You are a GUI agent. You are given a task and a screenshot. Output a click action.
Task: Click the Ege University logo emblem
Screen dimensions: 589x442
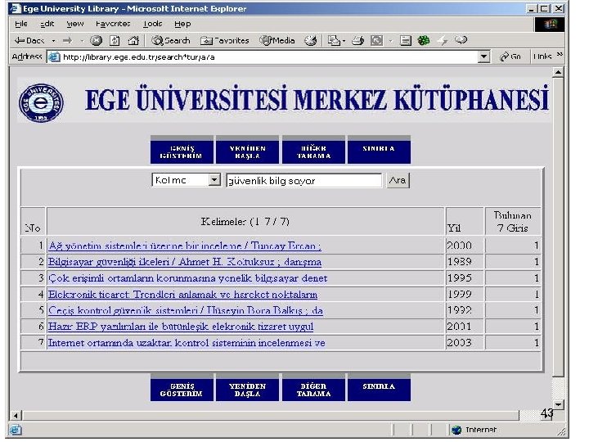coord(41,102)
